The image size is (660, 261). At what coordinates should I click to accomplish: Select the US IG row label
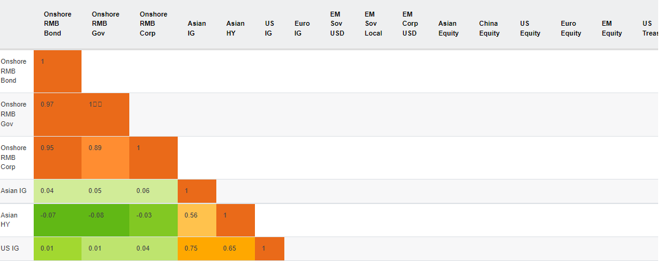pos(9,248)
